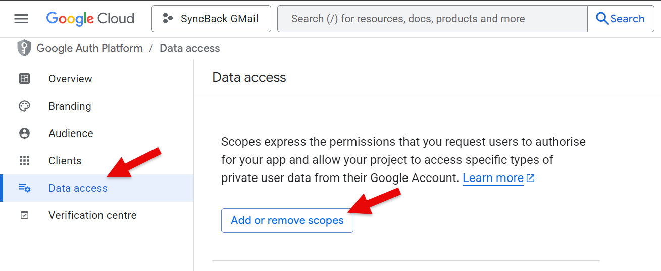This screenshot has height=271, width=661.
Task: Click the Google Cloud logo
Action: (x=90, y=19)
